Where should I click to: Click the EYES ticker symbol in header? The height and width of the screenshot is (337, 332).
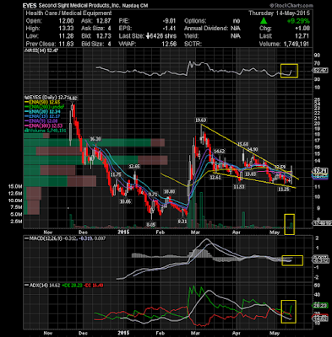tap(30, 5)
